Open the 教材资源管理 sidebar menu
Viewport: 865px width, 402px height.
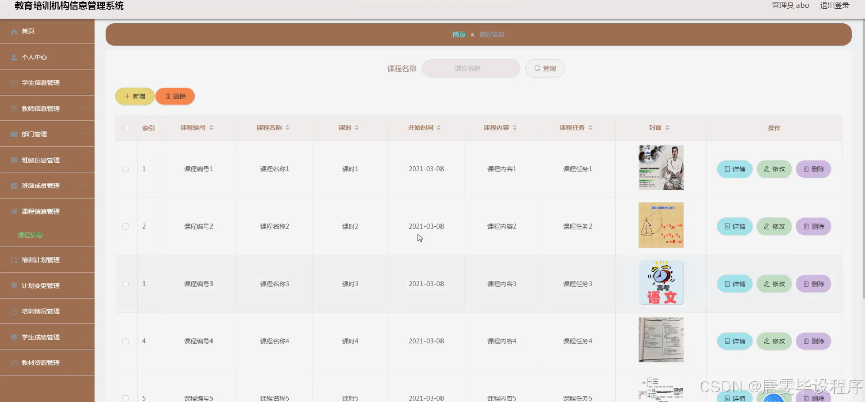[47, 363]
